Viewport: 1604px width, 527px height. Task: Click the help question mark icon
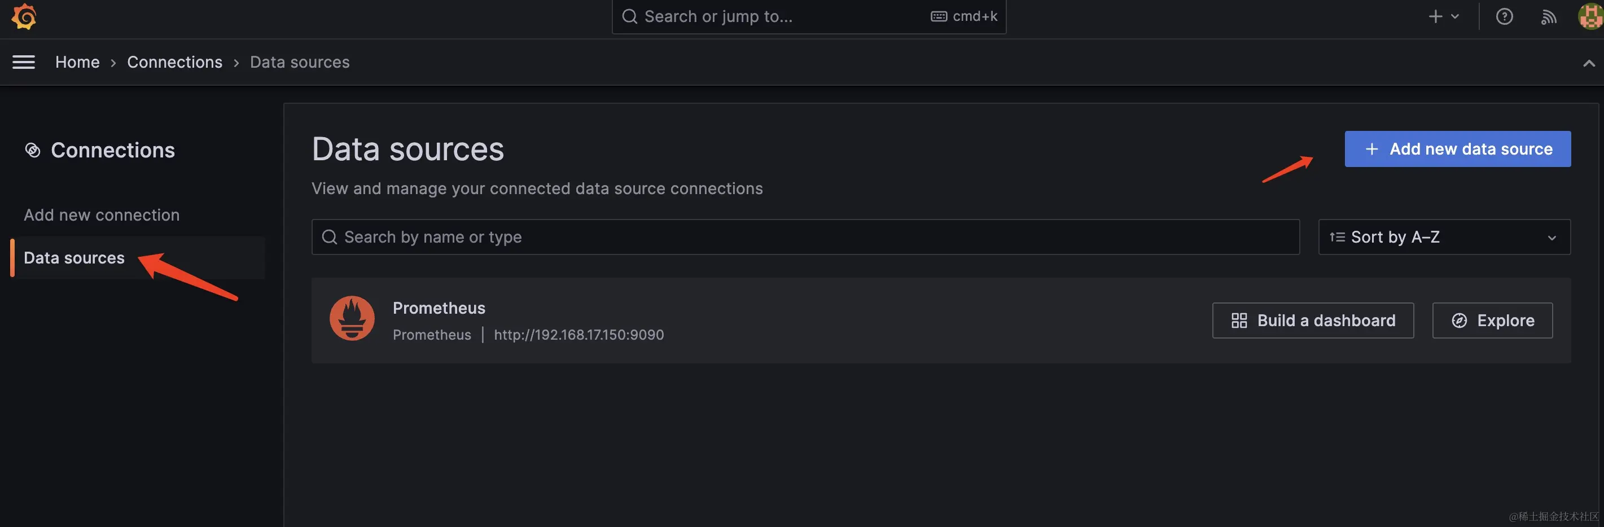click(1504, 16)
